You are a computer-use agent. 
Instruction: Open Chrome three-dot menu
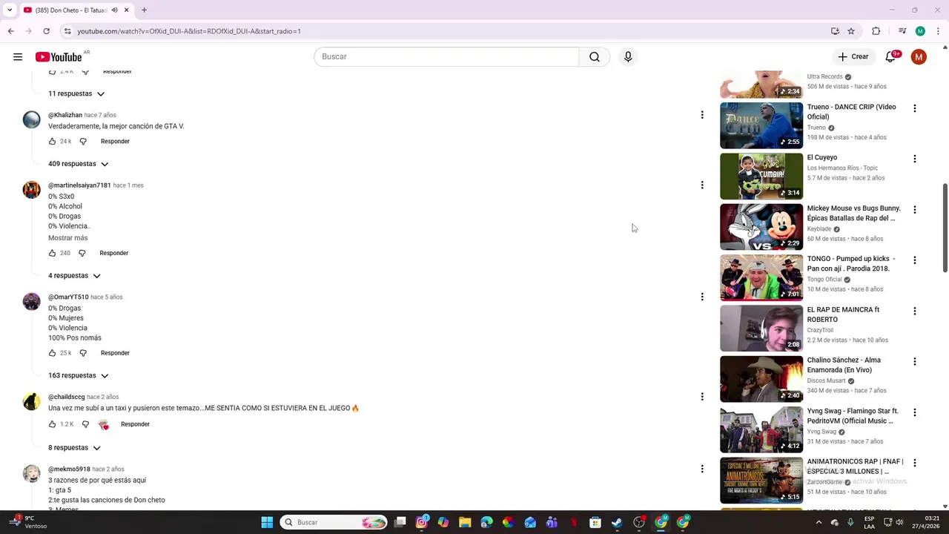click(937, 31)
